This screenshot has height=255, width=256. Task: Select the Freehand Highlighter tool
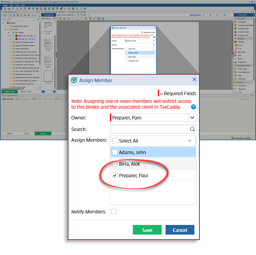tap(244, 25)
